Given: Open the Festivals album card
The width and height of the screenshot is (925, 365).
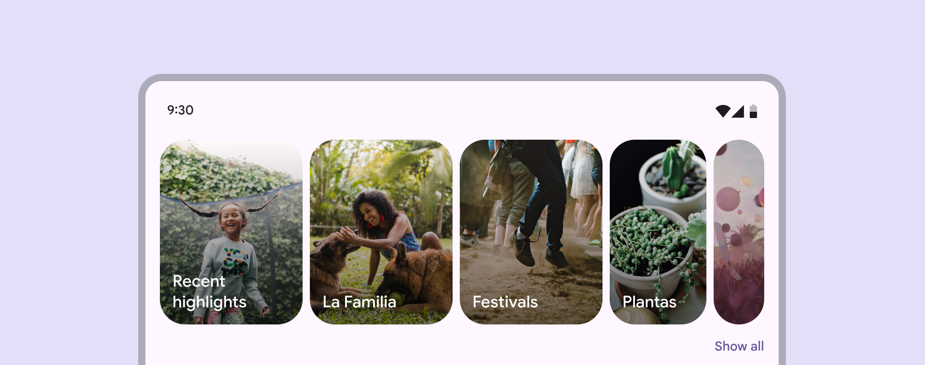Looking at the screenshot, I should point(531,232).
